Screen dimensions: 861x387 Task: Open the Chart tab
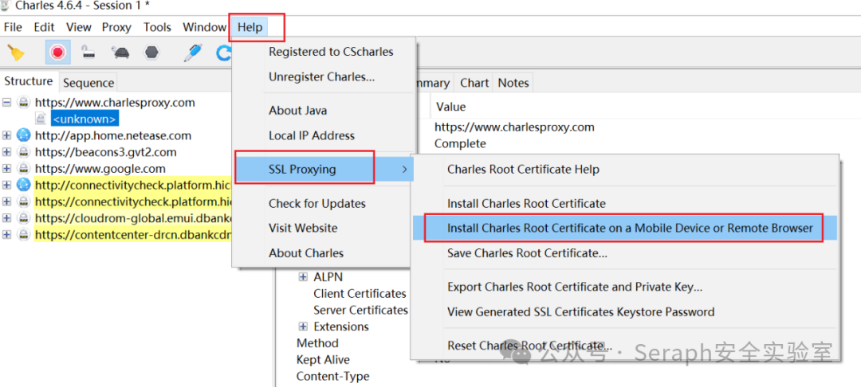pos(474,83)
